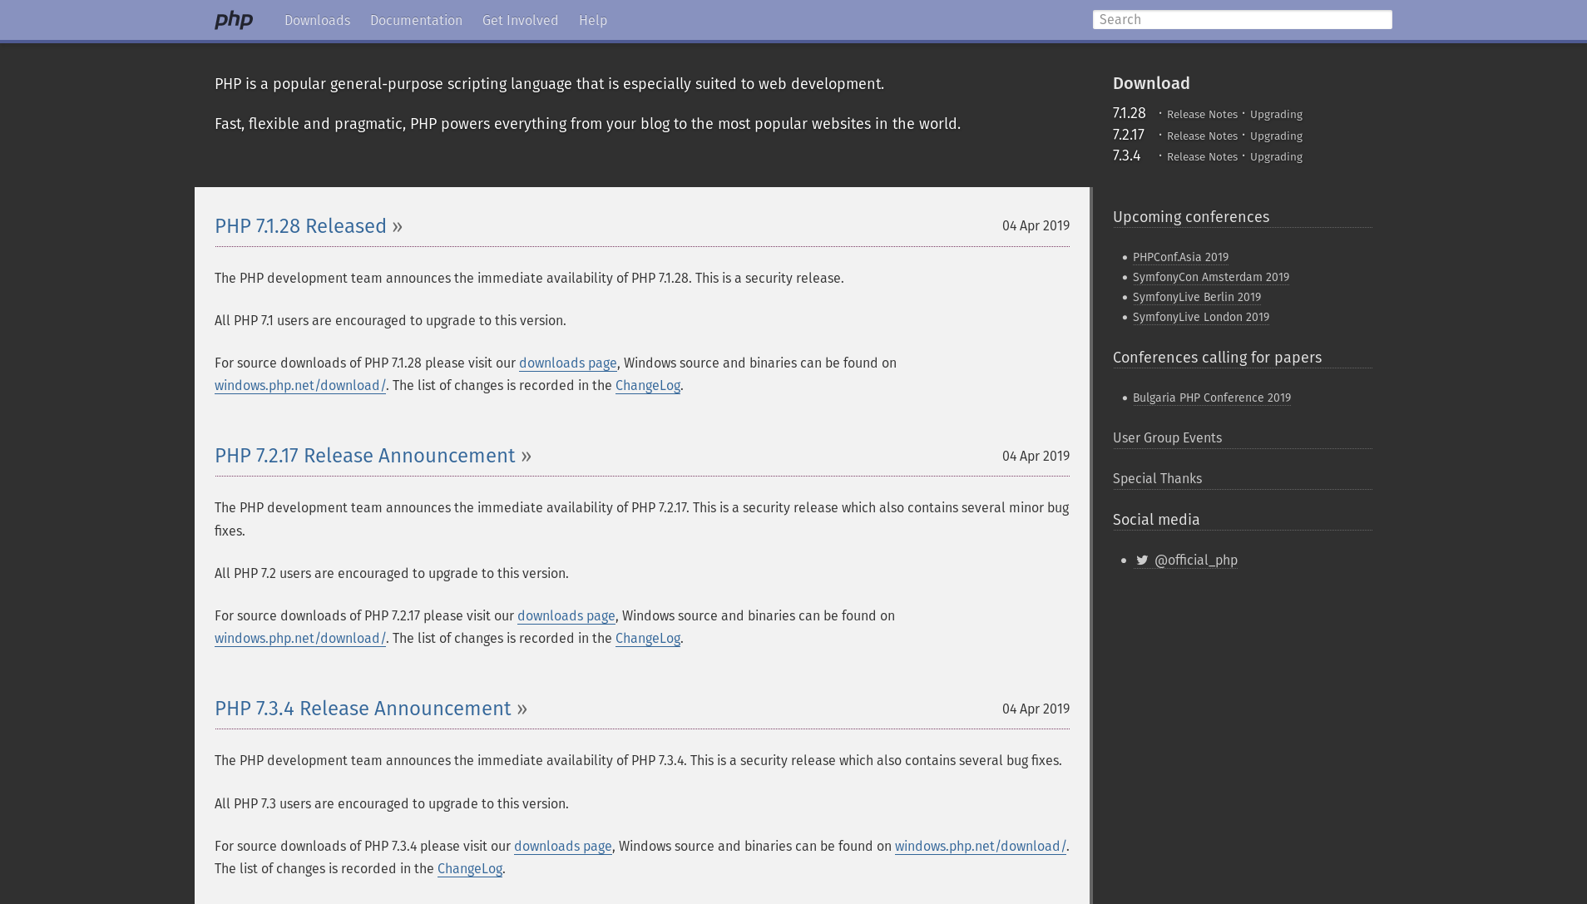View the Special Thanks page
This screenshot has width=1587, height=904.
click(1157, 478)
